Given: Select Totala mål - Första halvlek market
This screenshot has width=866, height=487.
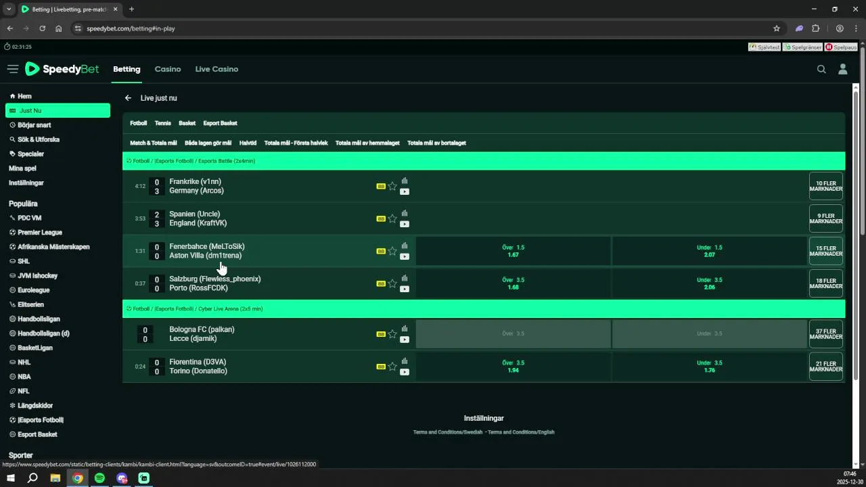Looking at the screenshot, I should [x=296, y=143].
